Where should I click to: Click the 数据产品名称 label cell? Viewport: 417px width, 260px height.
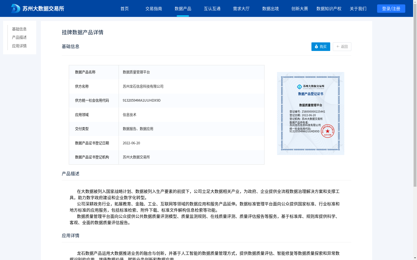point(94,72)
